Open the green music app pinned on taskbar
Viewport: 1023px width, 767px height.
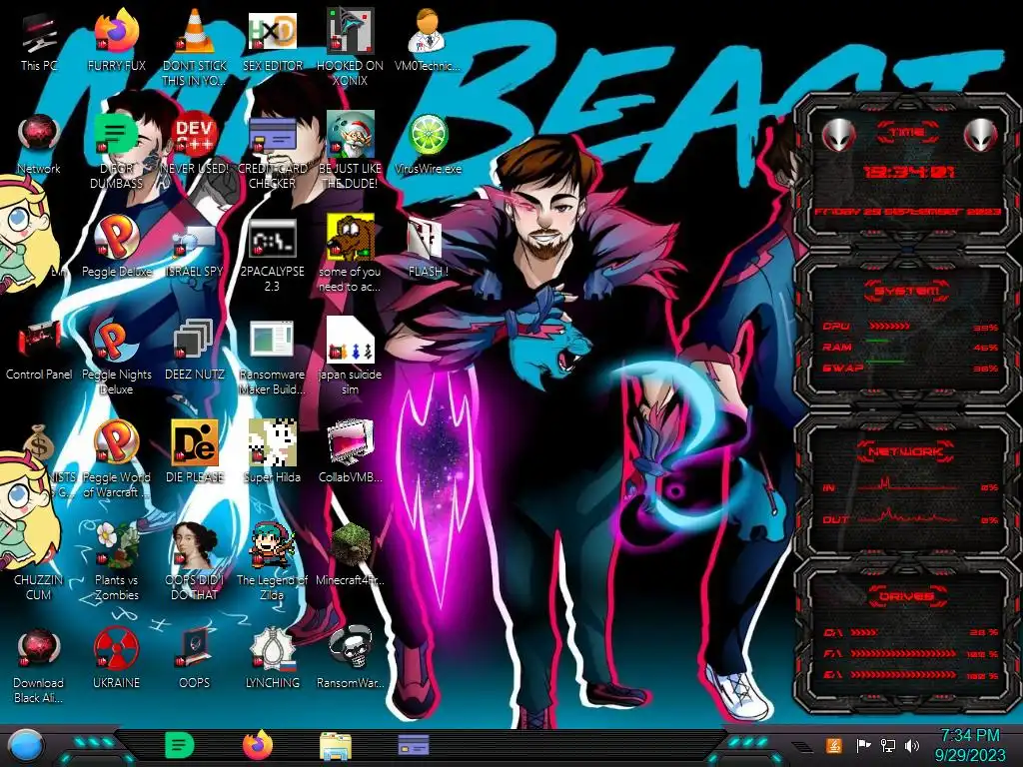[179, 745]
